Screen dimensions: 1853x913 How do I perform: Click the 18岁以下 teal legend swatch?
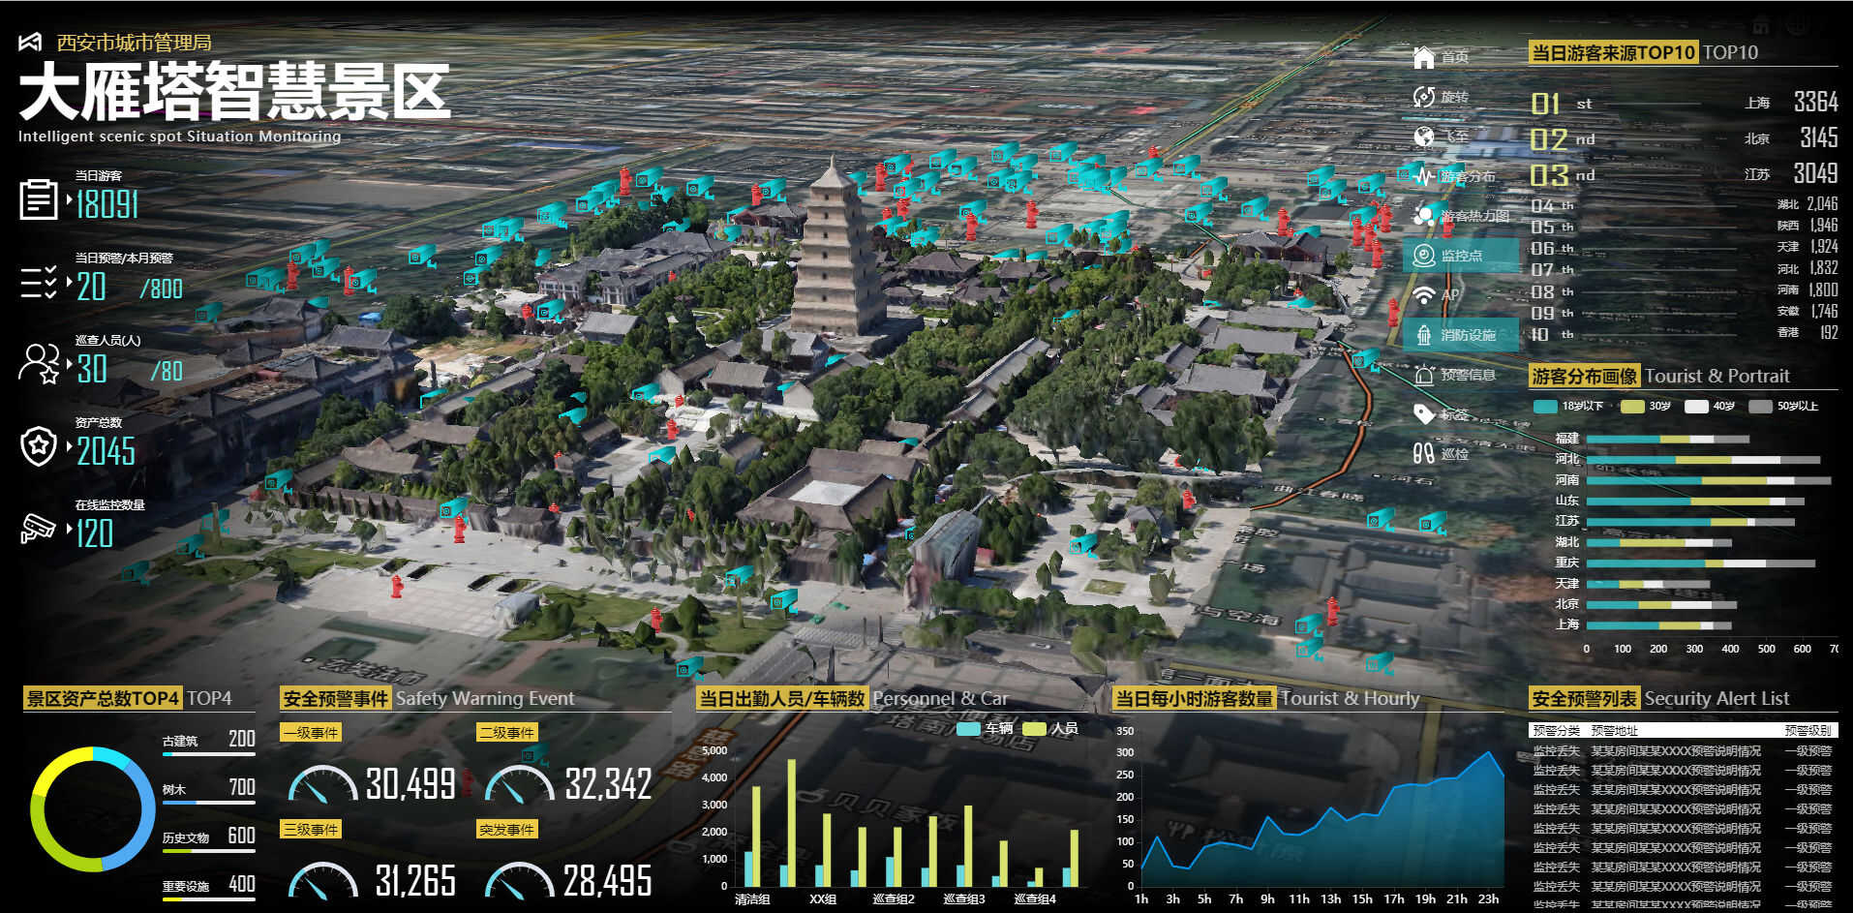pos(1545,407)
